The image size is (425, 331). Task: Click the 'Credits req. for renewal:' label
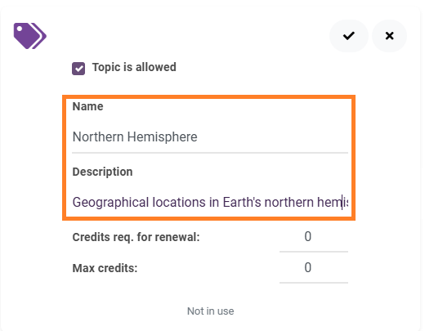tap(136, 237)
